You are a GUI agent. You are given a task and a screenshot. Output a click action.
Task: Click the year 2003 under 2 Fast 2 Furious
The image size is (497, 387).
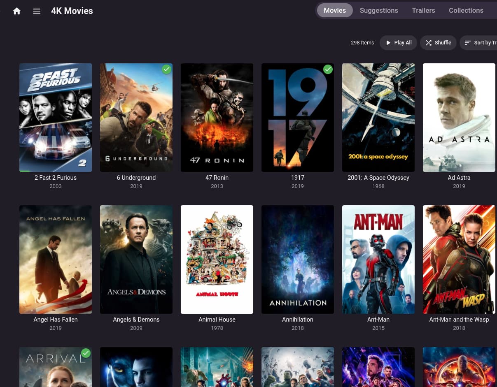(56, 186)
